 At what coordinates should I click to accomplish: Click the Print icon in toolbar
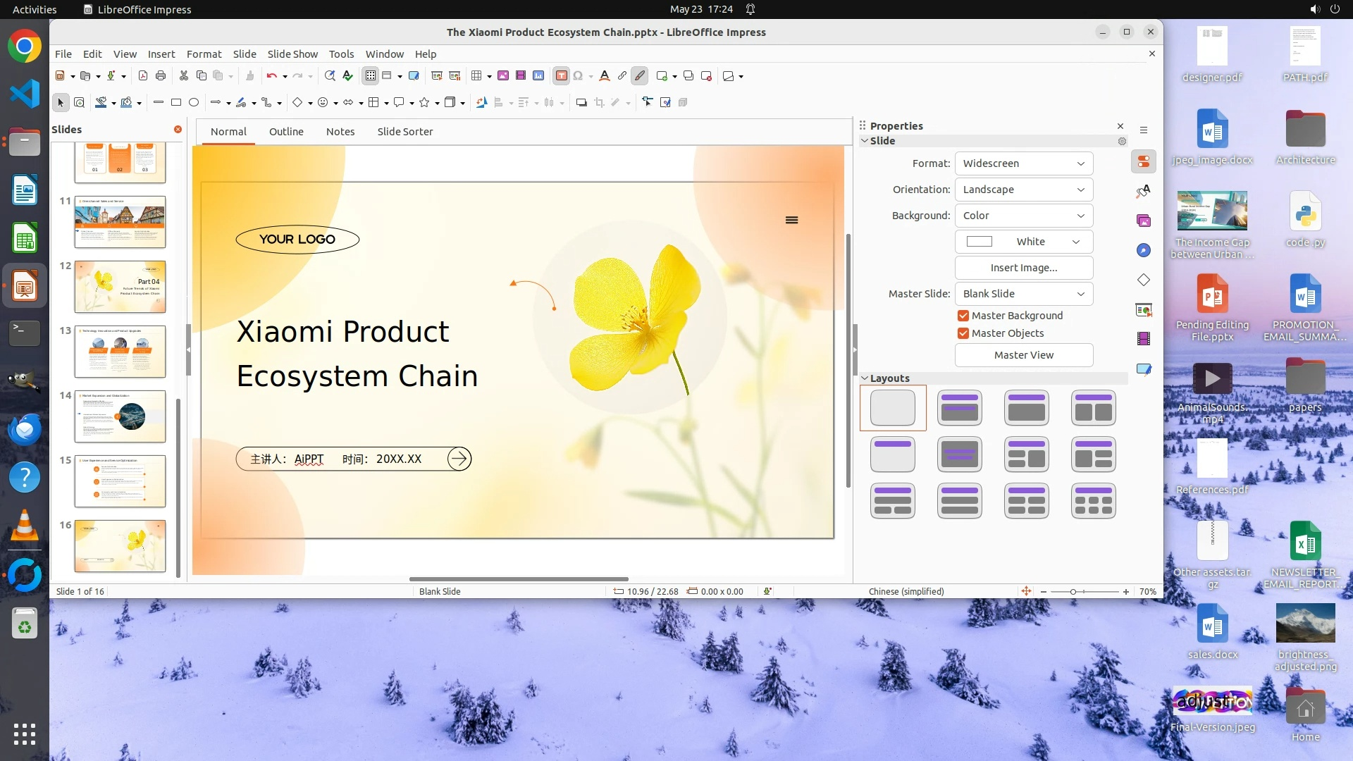tap(161, 76)
